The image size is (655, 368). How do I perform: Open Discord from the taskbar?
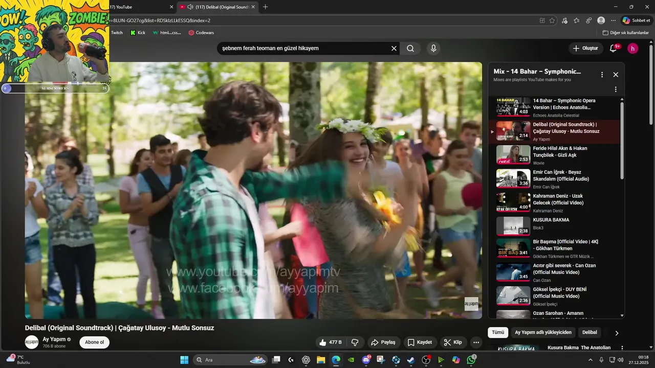pyautogui.click(x=366, y=360)
